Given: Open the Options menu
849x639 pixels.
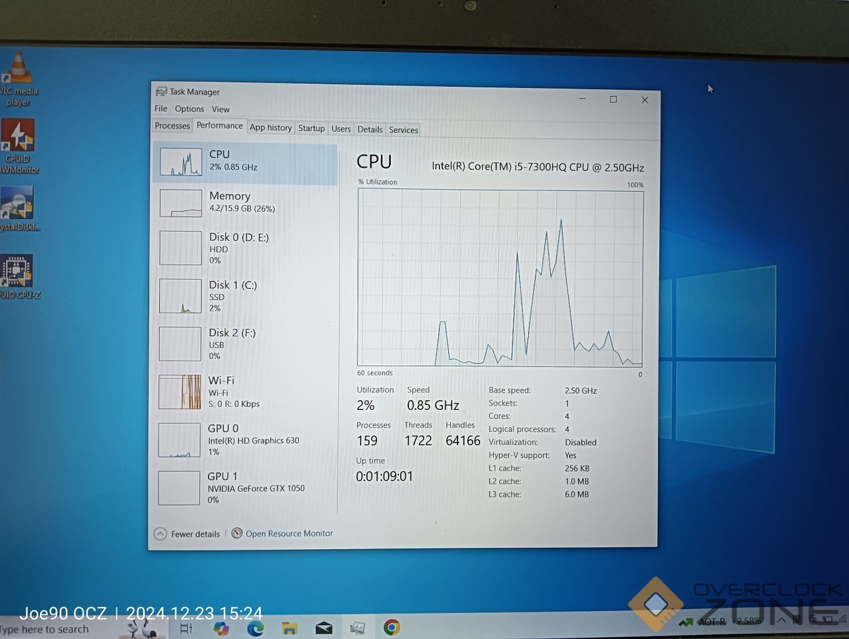Looking at the screenshot, I should tap(189, 109).
